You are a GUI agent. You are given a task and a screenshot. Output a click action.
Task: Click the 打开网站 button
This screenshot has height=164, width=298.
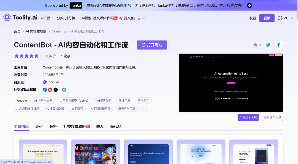(152, 45)
